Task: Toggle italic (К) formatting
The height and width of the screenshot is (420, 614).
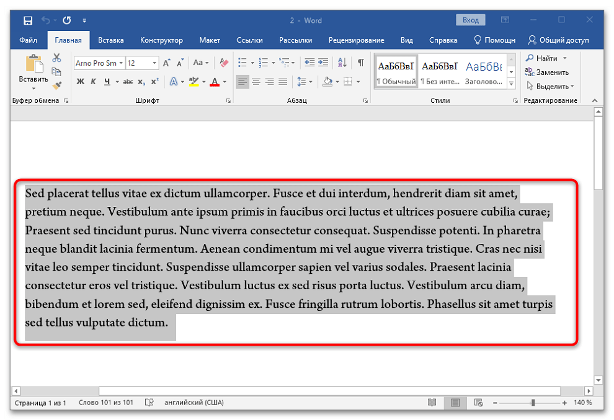Action: tap(94, 82)
